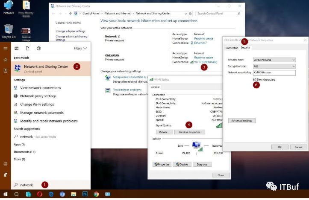
Task: Click in the Network security key field
Action: click(x=274, y=72)
